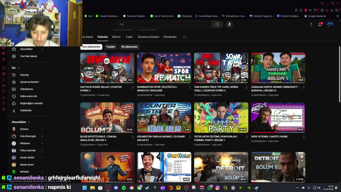This screenshot has height=192, width=341.
Task: Show hidden system tray icons
Action: 297,188
